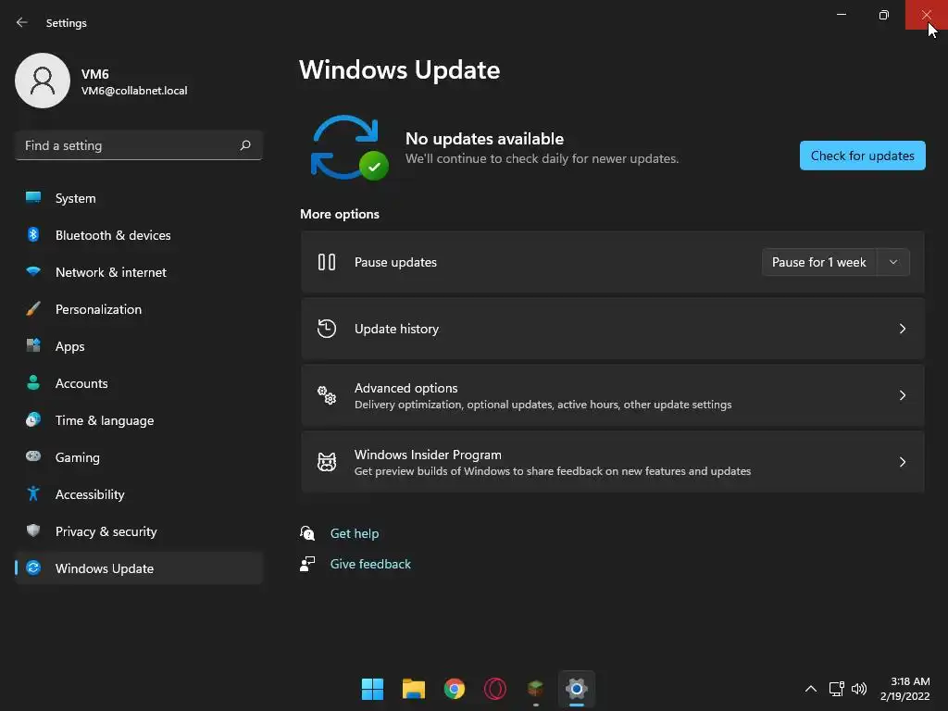Open the Update history row
Viewport: 948px width, 711px height.
pyautogui.click(x=613, y=329)
